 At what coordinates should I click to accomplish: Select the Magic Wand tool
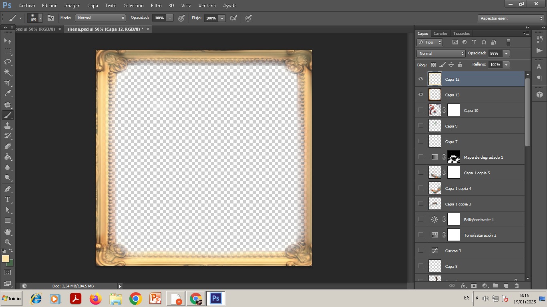pos(8,72)
